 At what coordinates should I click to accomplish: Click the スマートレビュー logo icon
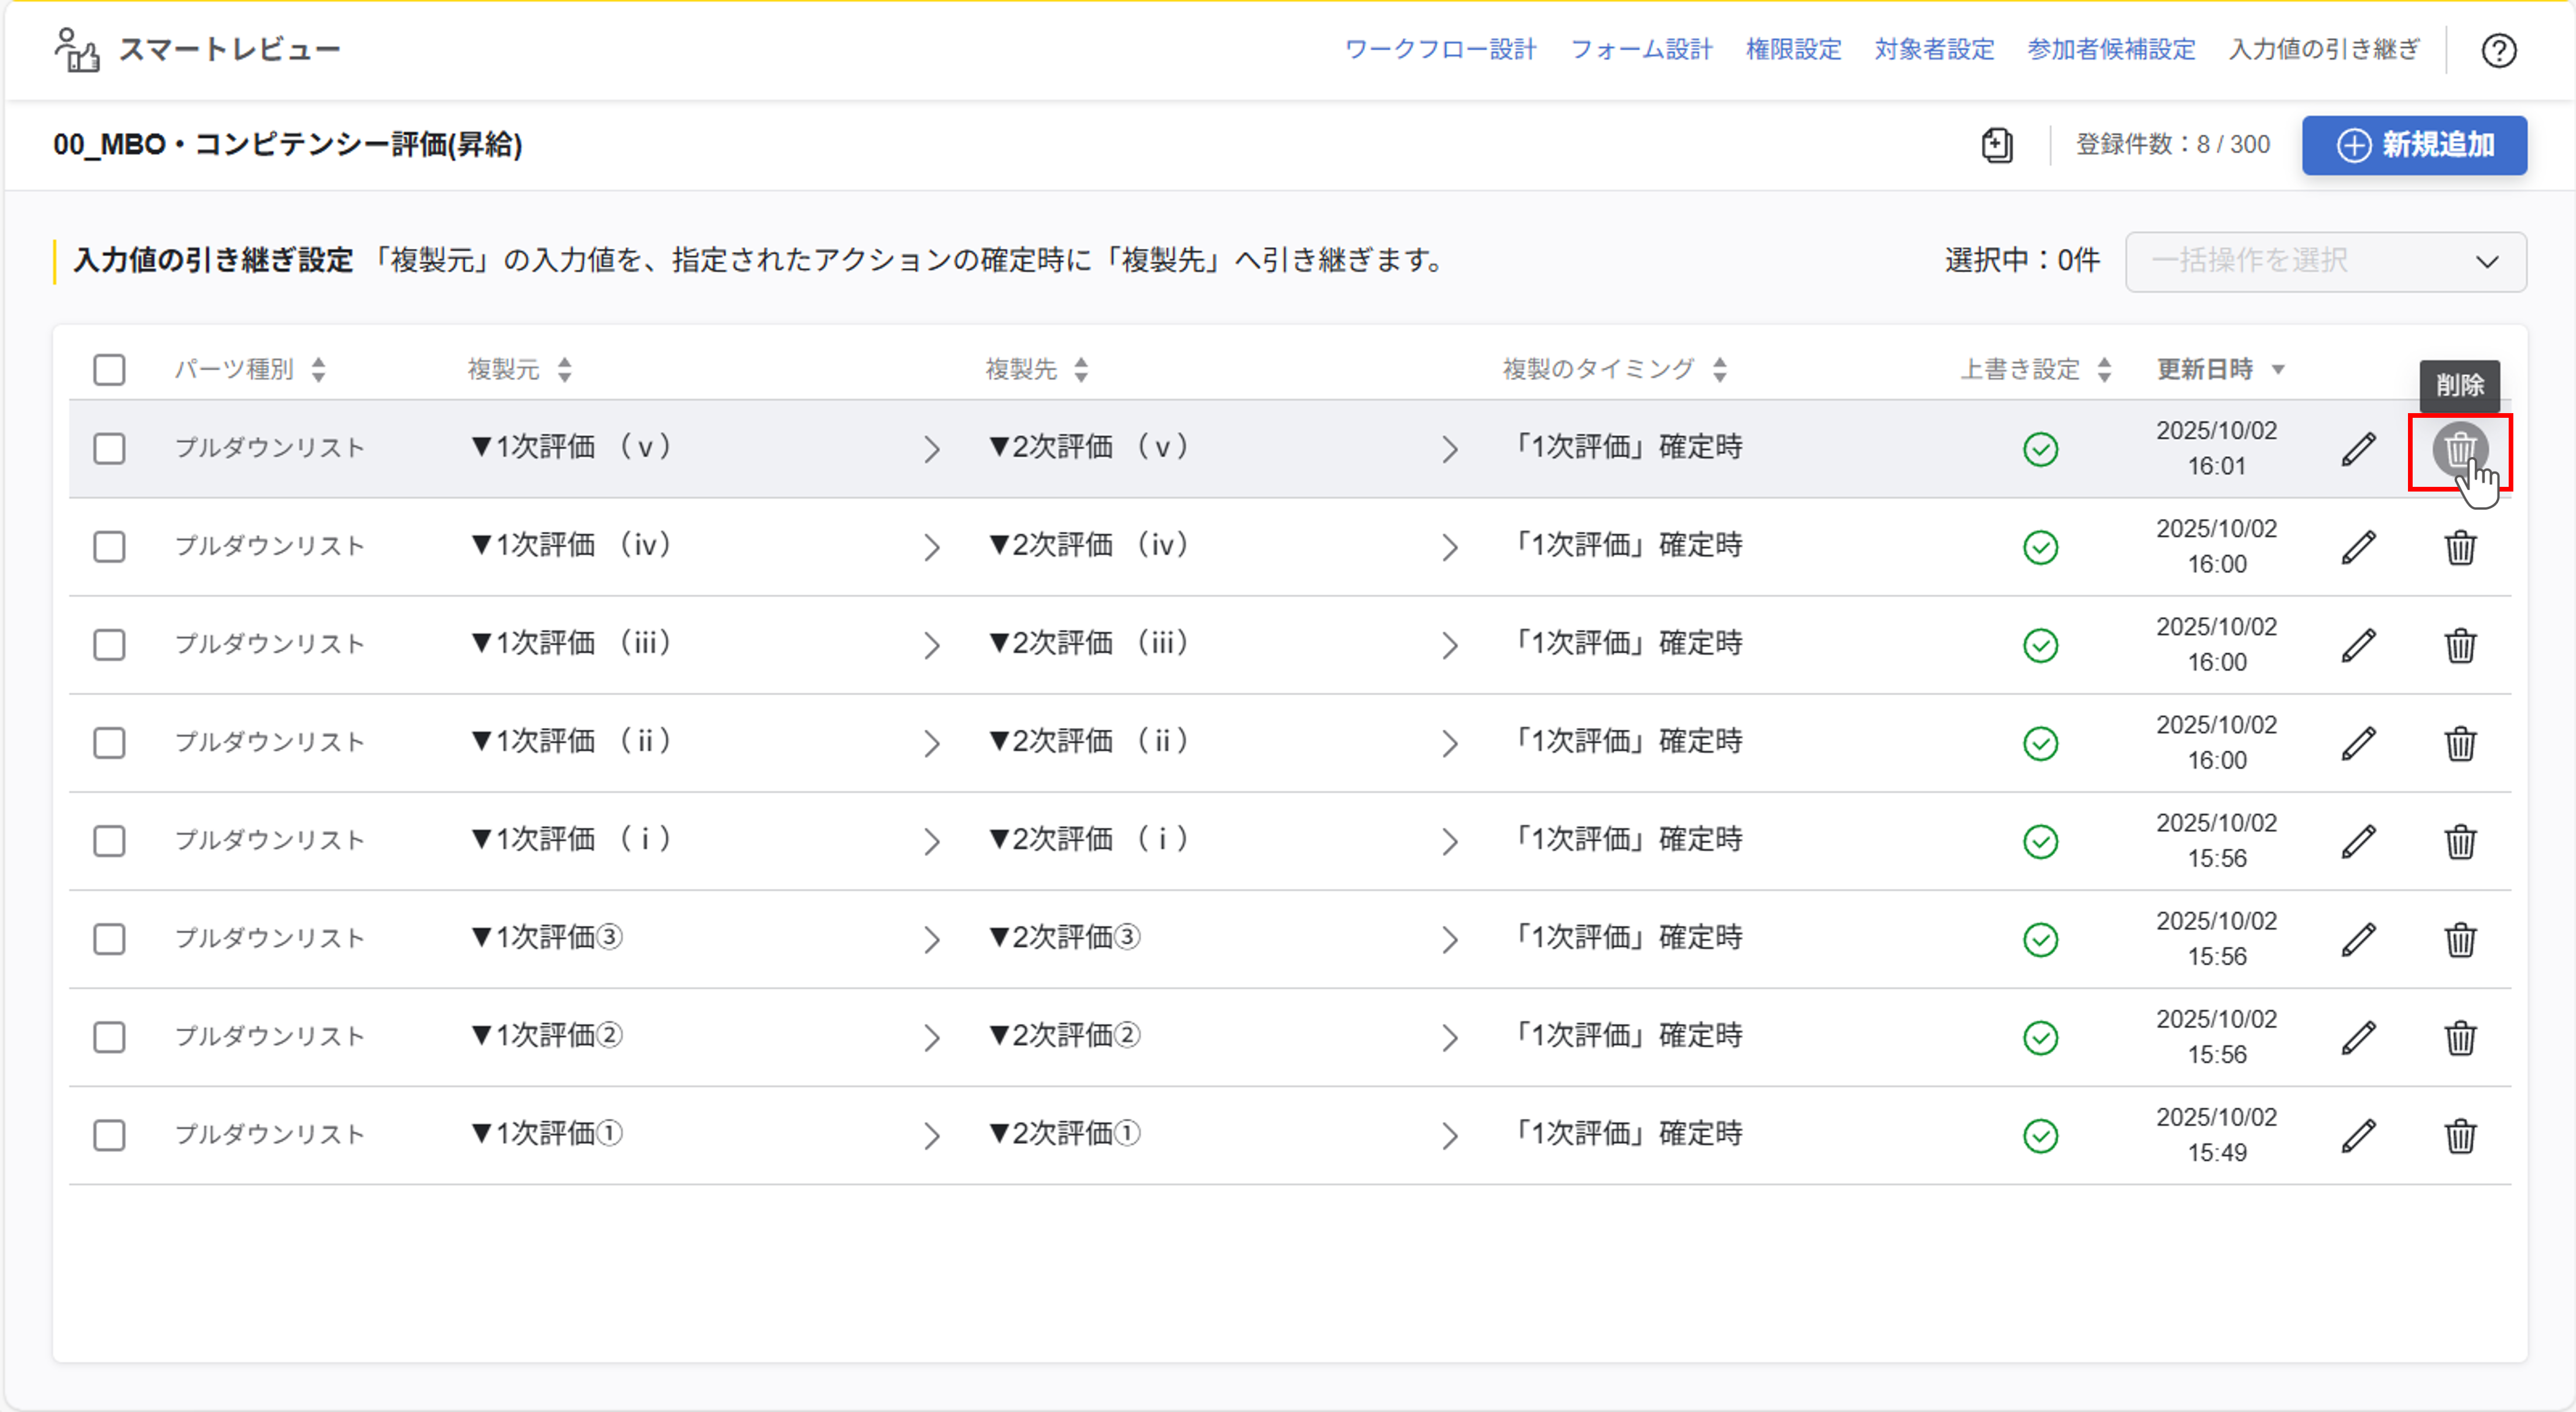(77, 50)
